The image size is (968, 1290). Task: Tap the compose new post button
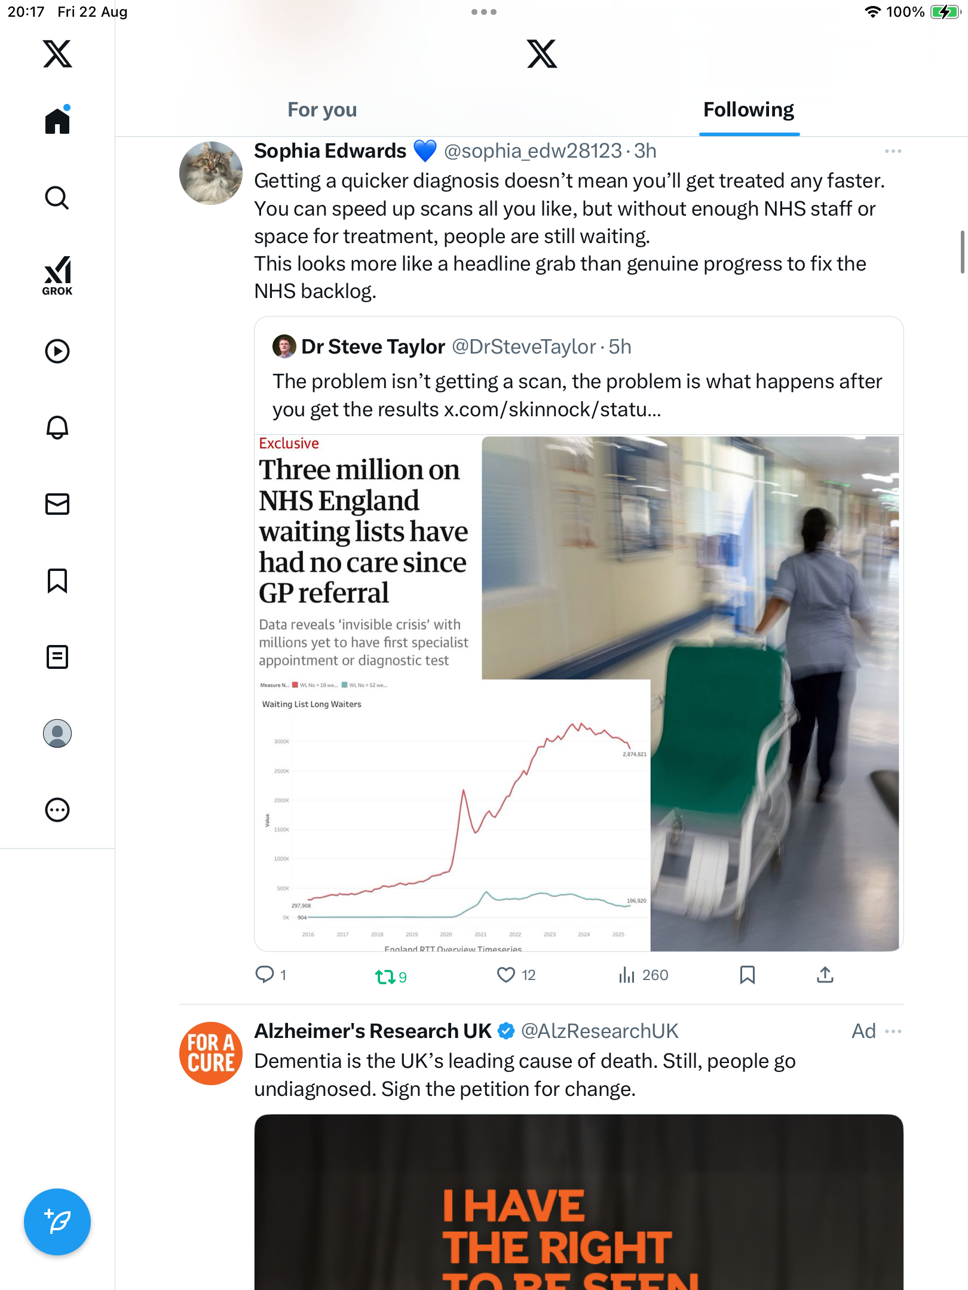tap(57, 1222)
